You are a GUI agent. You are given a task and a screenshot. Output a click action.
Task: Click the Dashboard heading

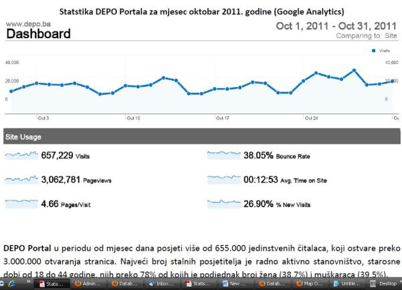coord(38,34)
